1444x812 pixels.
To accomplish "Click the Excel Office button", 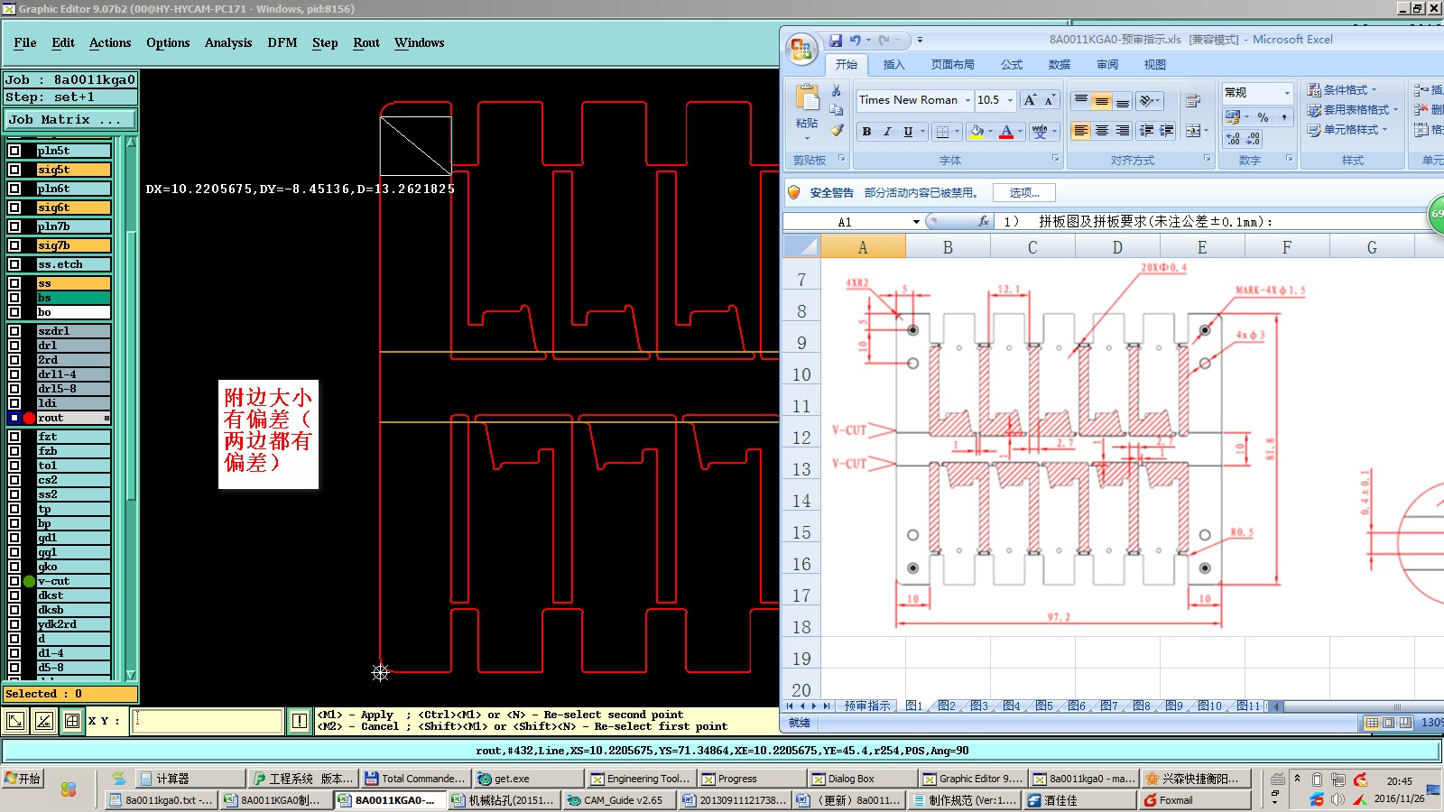I will [x=801, y=49].
